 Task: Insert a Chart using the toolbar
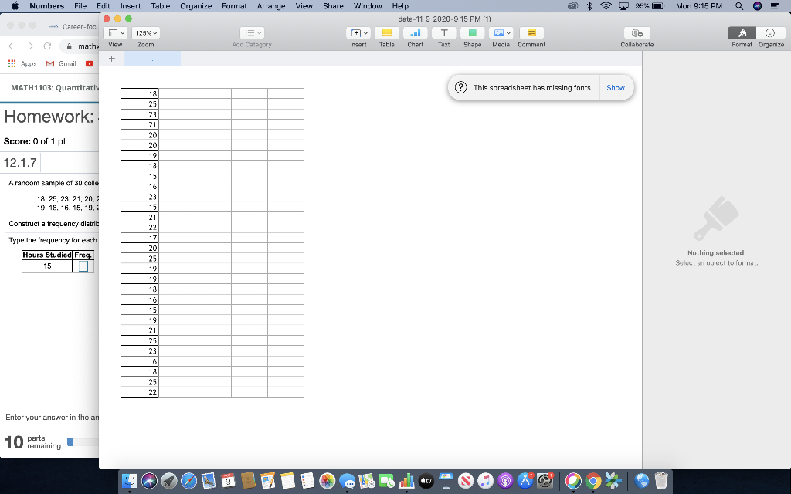415,32
